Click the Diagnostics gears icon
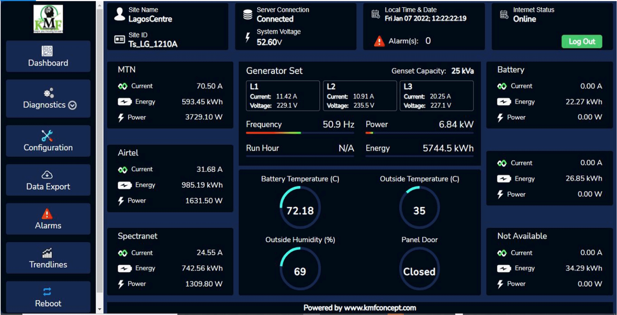617x315 pixels. [49, 93]
